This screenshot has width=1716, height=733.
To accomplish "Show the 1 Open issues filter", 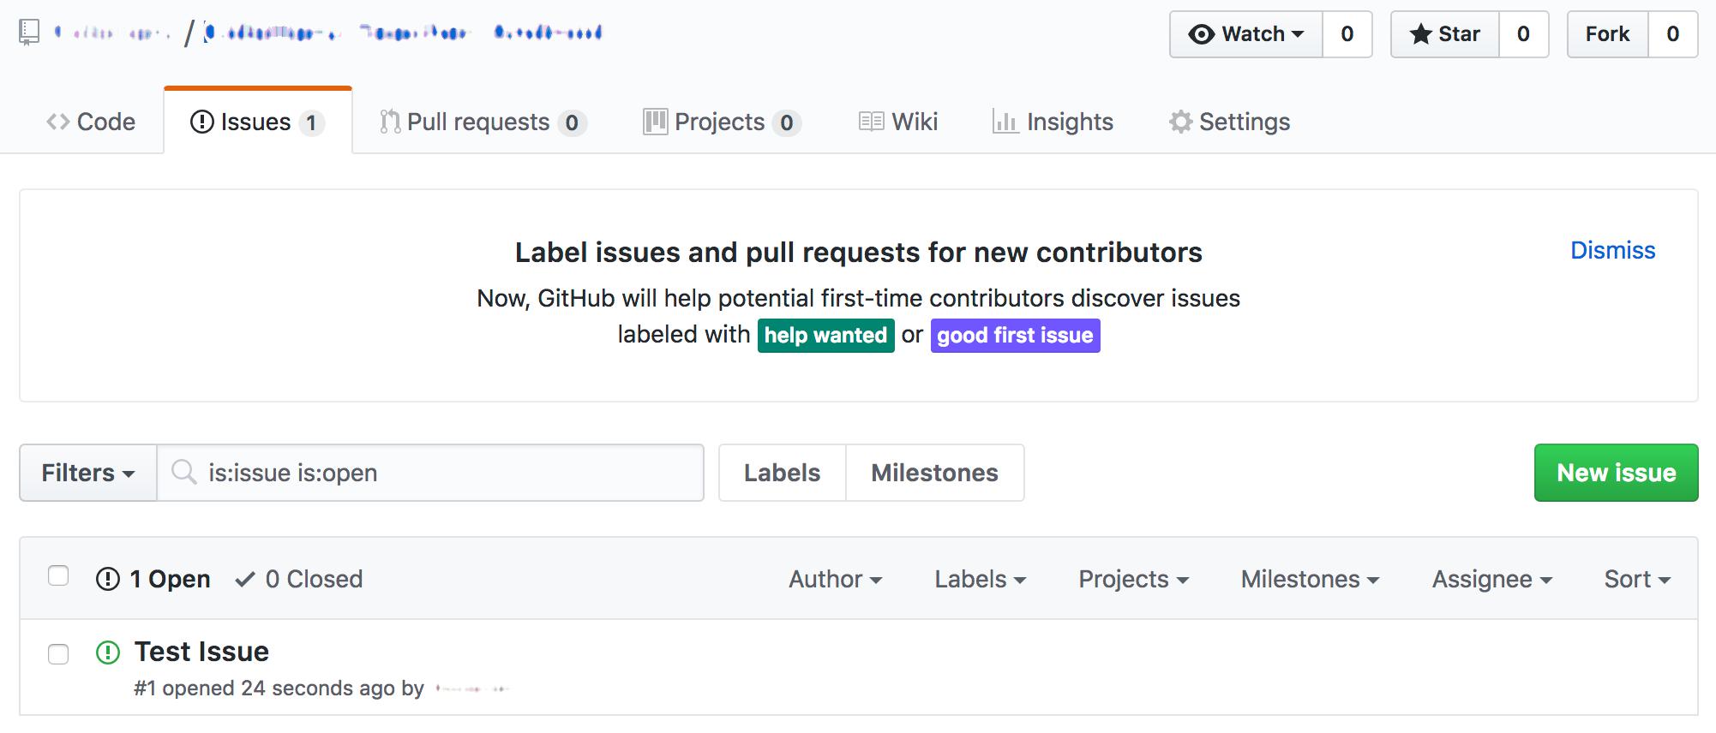I will point(153,579).
